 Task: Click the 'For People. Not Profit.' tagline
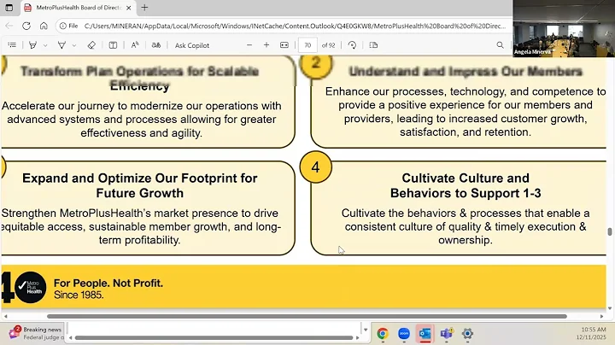click(x=108, y=283)
